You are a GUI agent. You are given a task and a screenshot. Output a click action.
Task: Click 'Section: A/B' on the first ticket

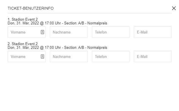coord(74,23)
